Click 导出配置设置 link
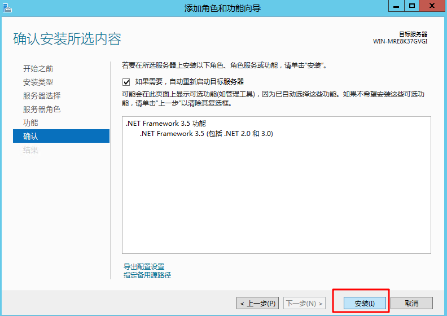The image size is (447, 316). 144,267
